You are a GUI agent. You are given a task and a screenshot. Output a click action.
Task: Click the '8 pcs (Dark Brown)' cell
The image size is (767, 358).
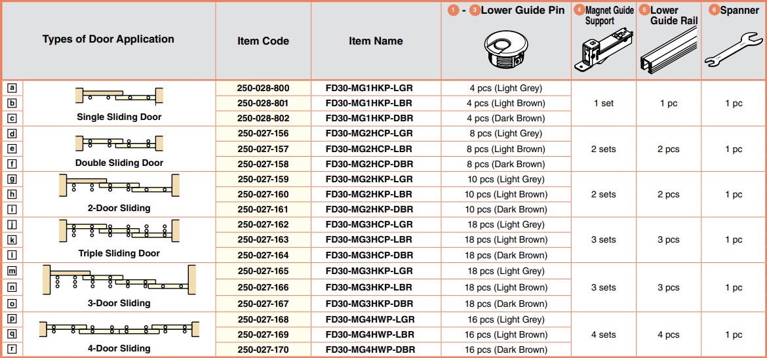pyautogui.click(x=506, y=164)
